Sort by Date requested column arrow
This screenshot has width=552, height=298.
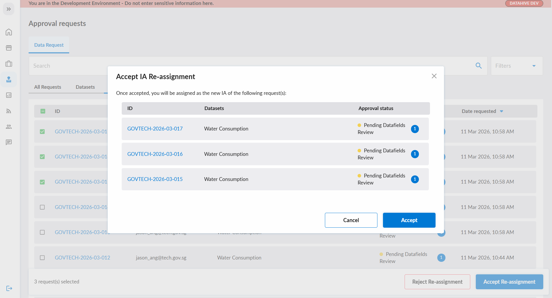pos(501,111)
